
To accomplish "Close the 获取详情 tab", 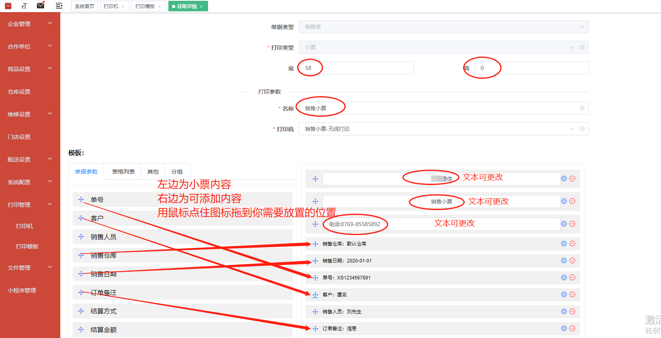I will [x=201, y=6].
